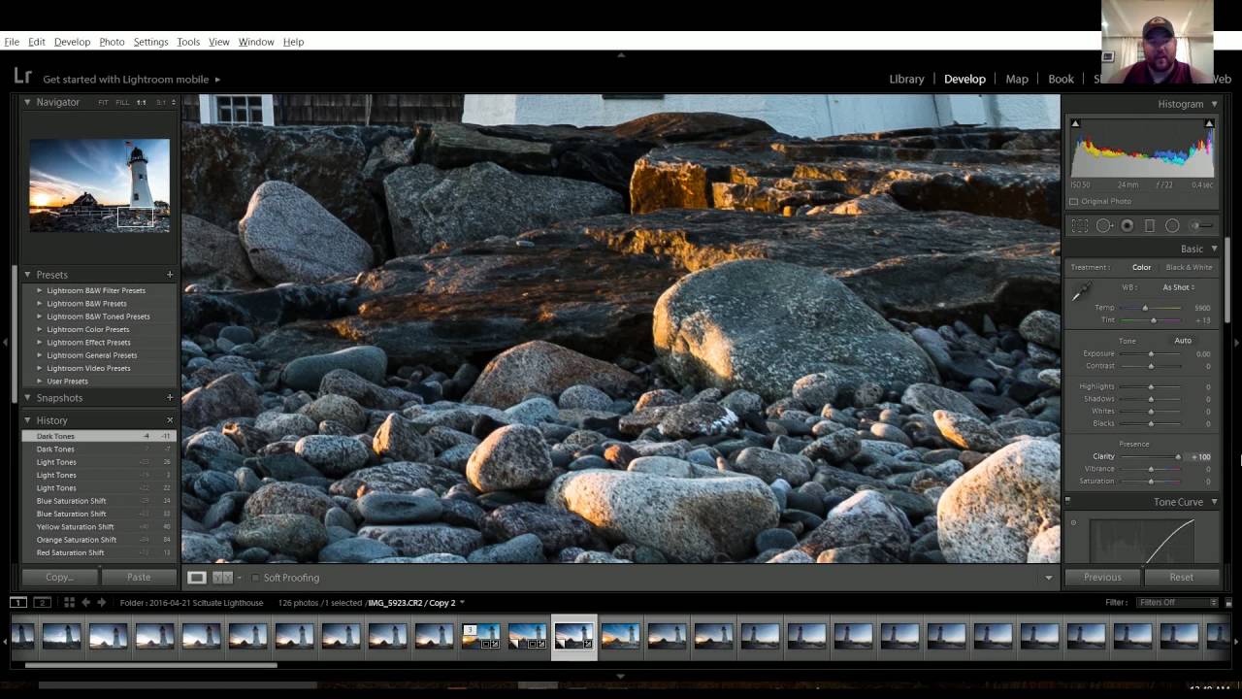Expand the Snapshots panel
The height and width of the screenshot is (699, 1242).
(x=27, y=398)
